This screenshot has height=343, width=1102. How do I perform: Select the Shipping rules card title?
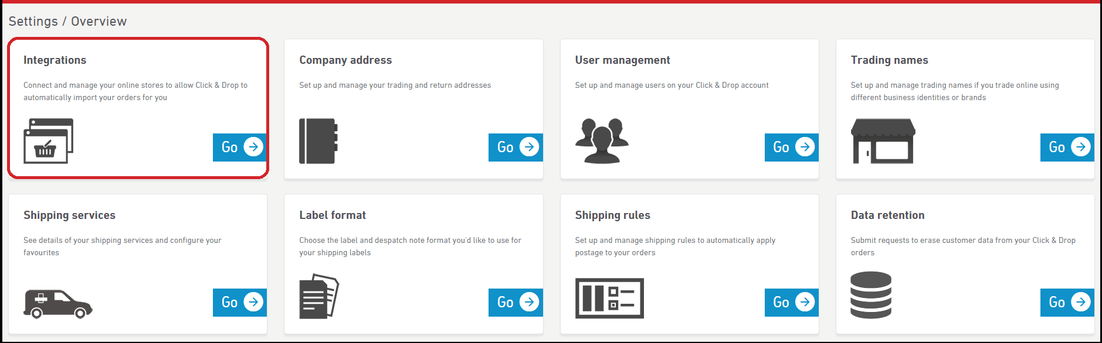coord(612,215)
